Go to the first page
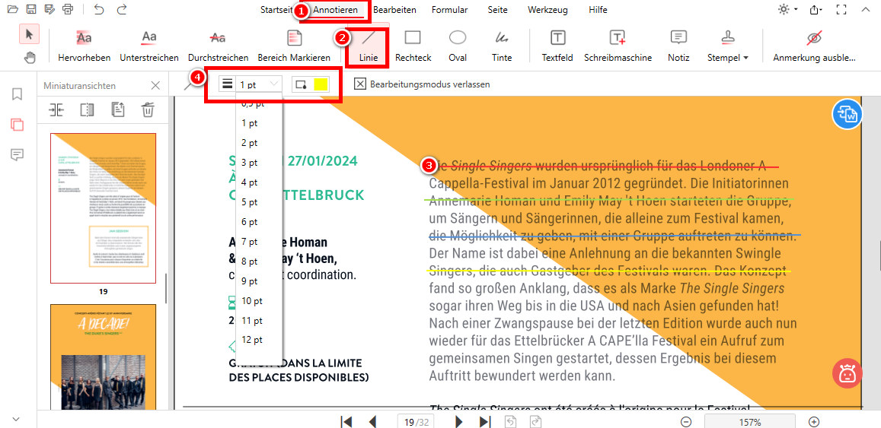Viewport: 881px width, 428px height. [x=346, y=422]
